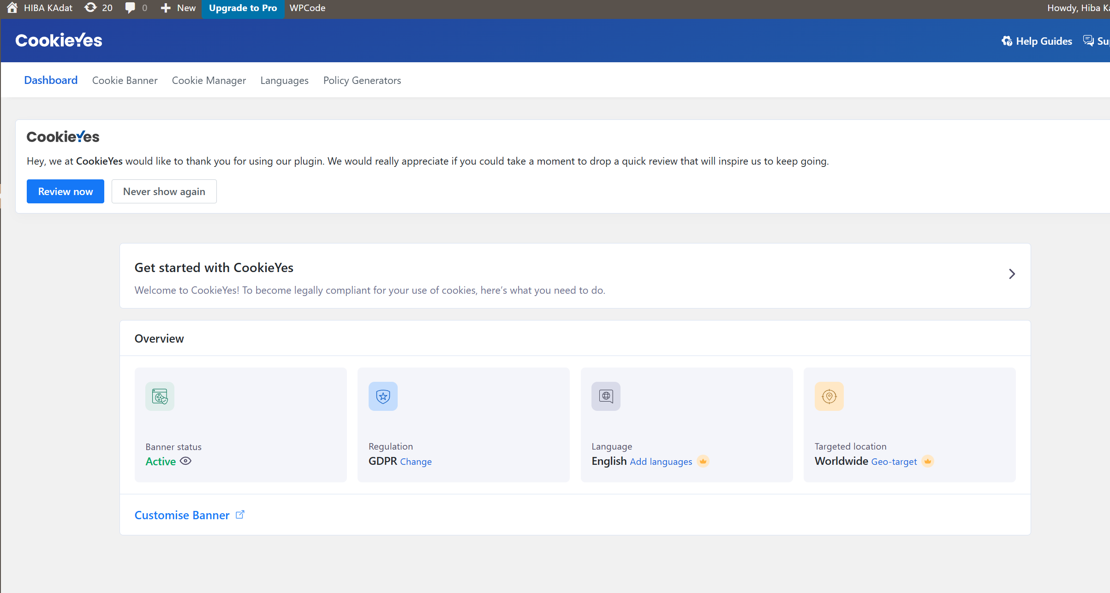This screenshot has height=593, width=1110.
Task: Click the Help Guides icon
Action: pyautogui.click(x=1007, y=41)
